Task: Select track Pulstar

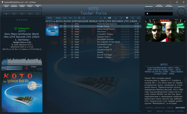Action: [x=100, y=52]
